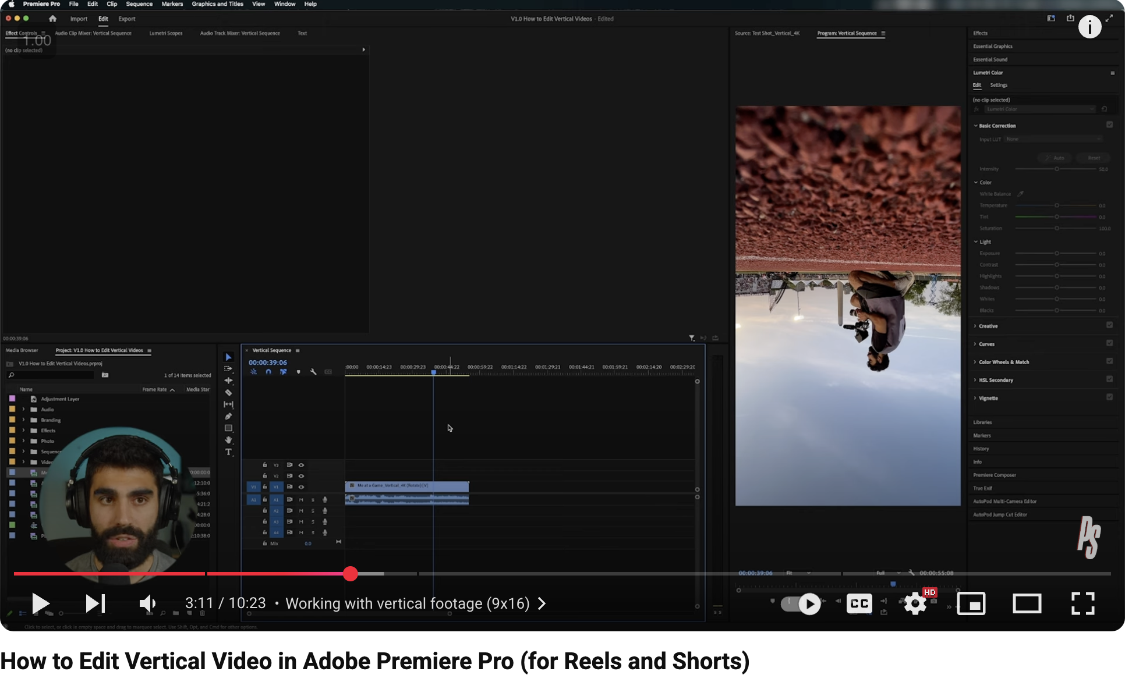Open the Media Browser tab

22,350
